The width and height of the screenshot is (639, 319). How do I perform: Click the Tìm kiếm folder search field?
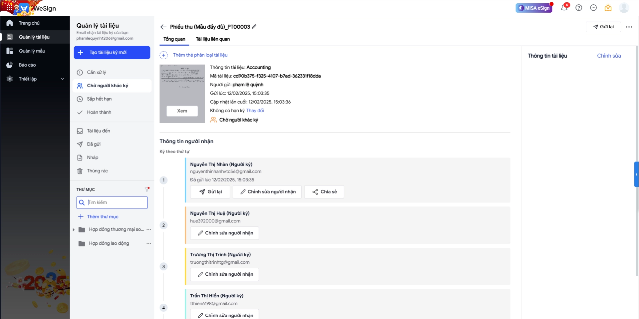click(112, 202)
